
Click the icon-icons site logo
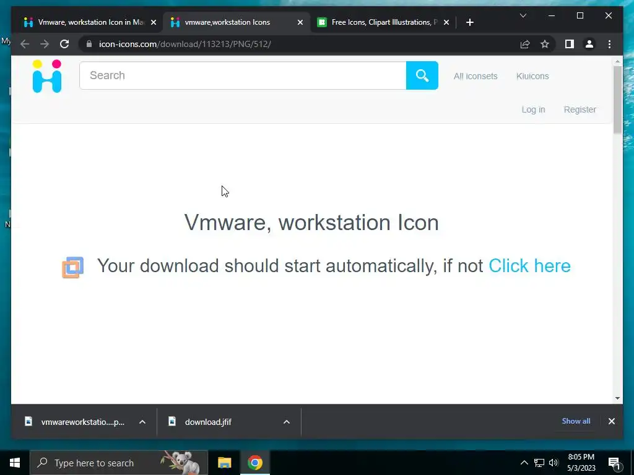tap(47, 76)
